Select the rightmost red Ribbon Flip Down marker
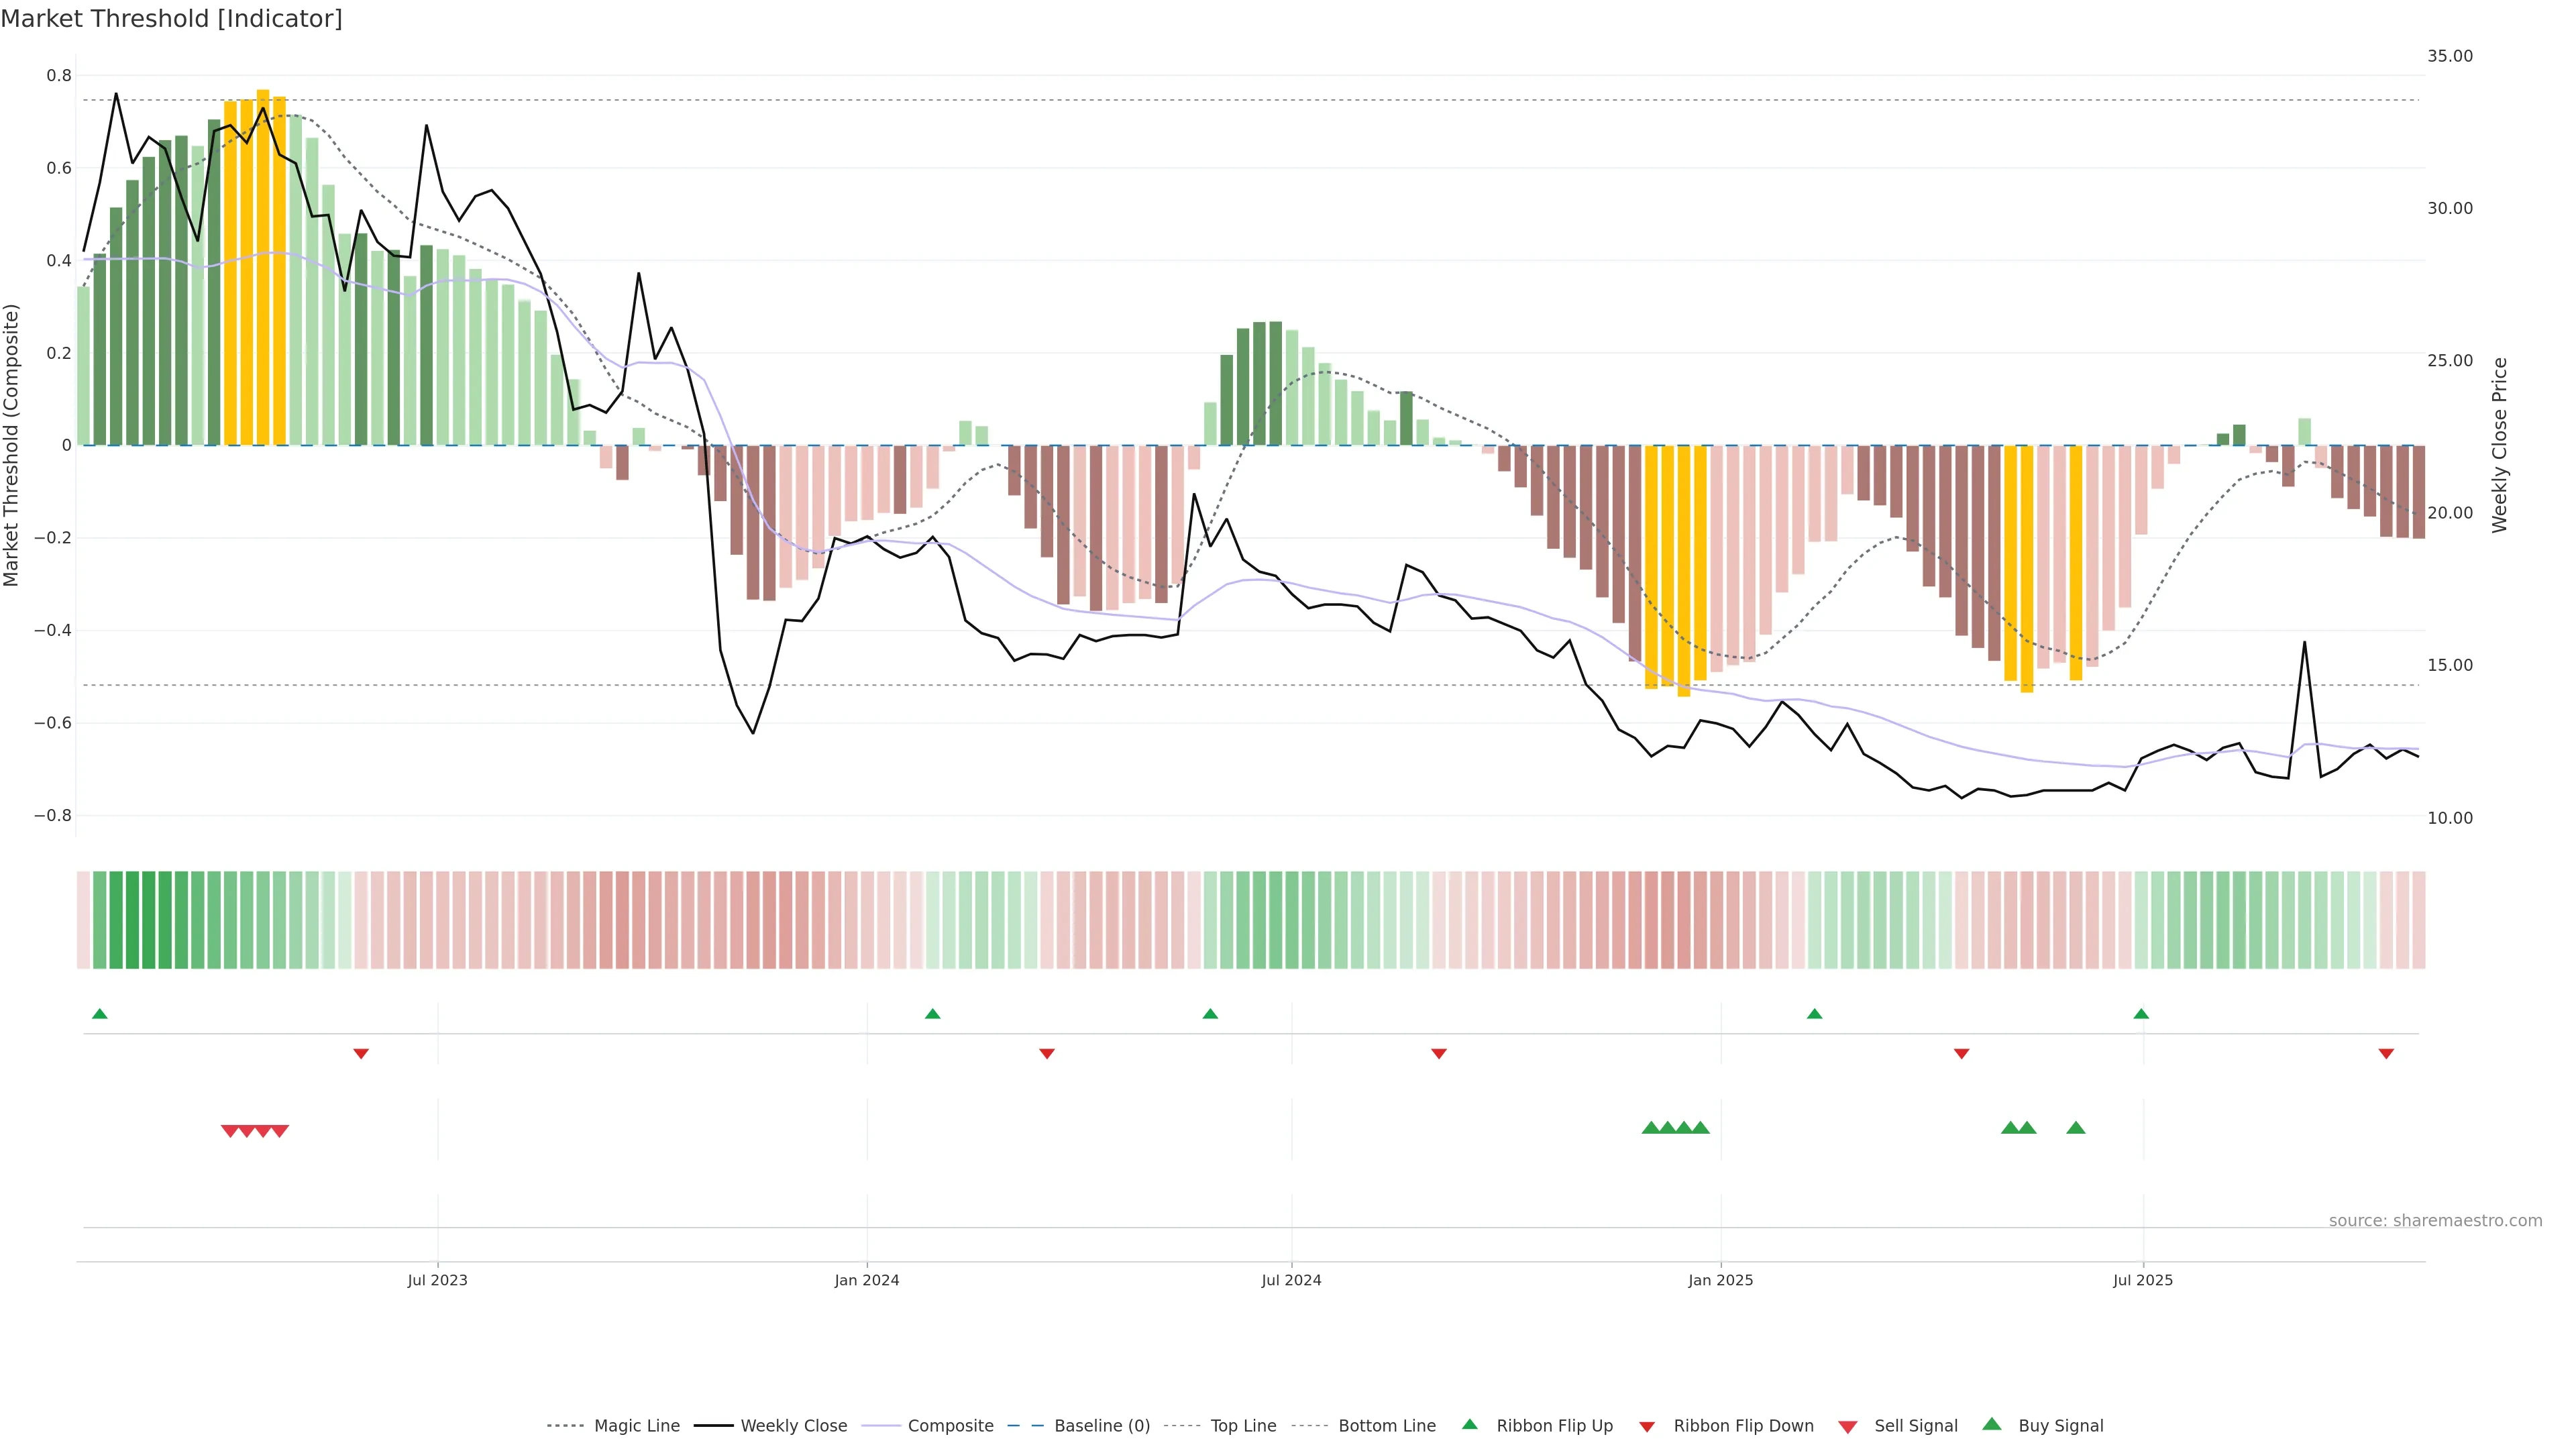 (x=2386, y=1053)
